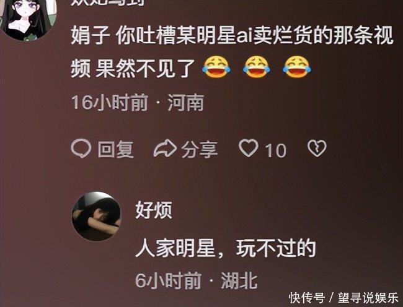Open the avatar of user 好烦

tap(97, 216)
